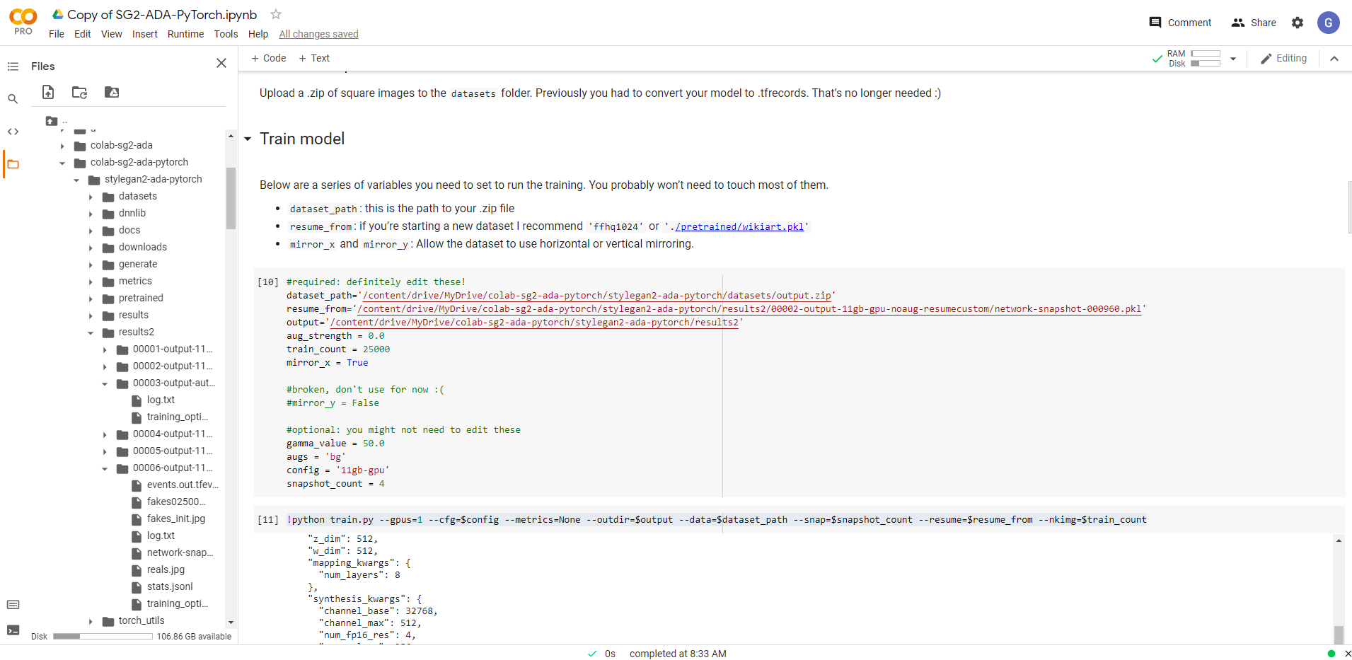Mount Google Drive from the Files toolbar

[x=111, y=93]
